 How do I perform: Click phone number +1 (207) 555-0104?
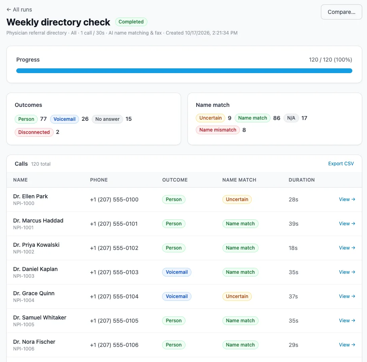point(114,296)
